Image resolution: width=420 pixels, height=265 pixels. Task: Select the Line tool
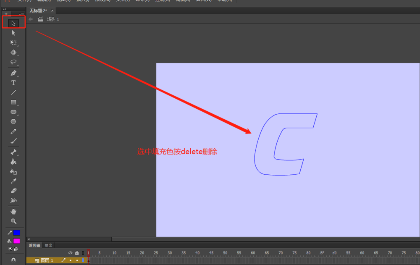[x=13, y=92]
